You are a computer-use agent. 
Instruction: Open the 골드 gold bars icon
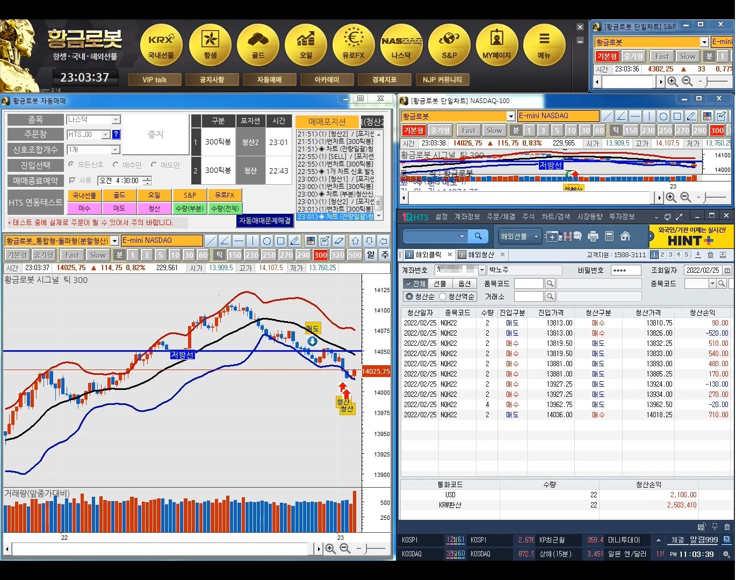(x=258, y=45)
